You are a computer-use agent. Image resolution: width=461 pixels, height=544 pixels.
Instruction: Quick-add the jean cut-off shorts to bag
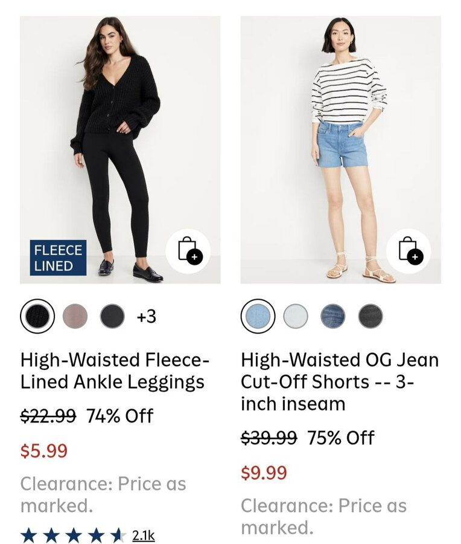[x=409, y=251]
